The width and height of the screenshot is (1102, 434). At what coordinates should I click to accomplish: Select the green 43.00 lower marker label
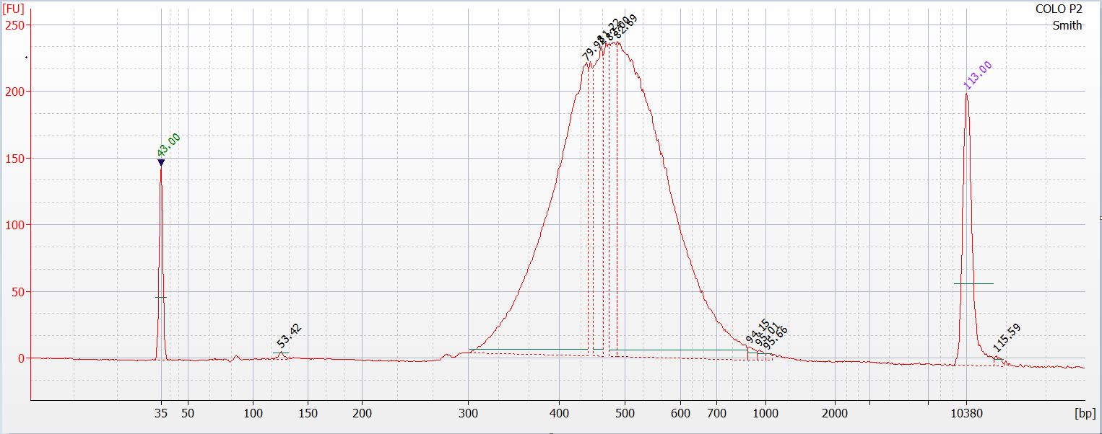click(169, 145)
